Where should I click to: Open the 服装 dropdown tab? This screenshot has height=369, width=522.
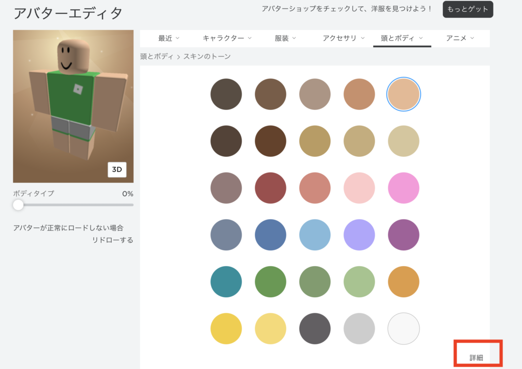pyautogui.click(x=285, y=38)
